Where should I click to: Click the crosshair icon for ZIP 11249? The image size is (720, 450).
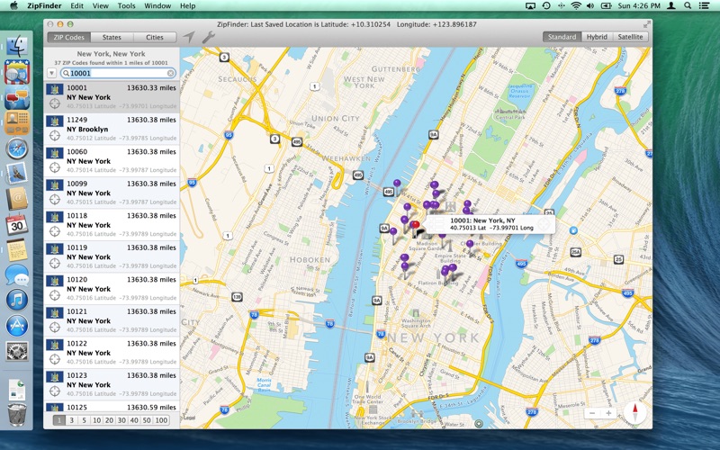pyautogui.click(x=54, y=135)
